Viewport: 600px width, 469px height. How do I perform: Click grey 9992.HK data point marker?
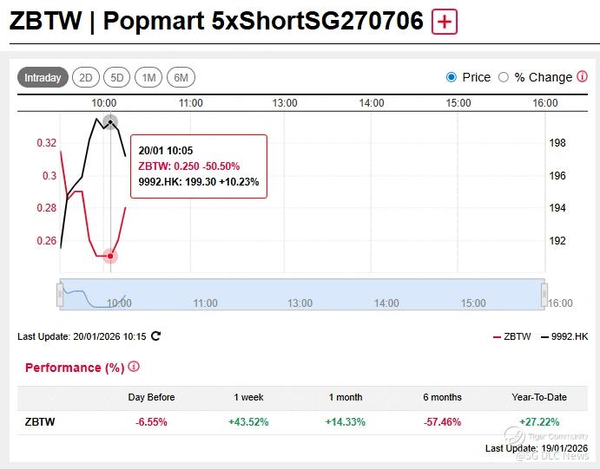[x=109, y=121]
